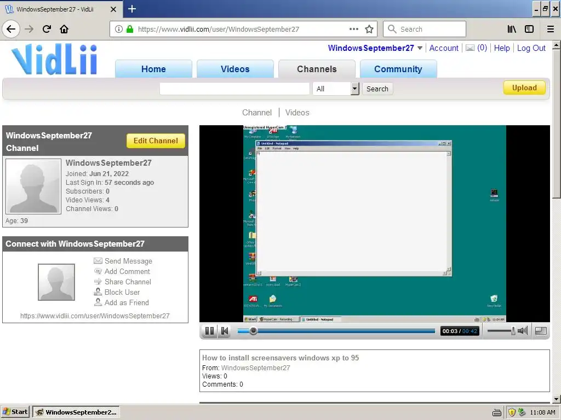
Task: Select the Channel sub-tab link
Action: (x=257, y=113)
